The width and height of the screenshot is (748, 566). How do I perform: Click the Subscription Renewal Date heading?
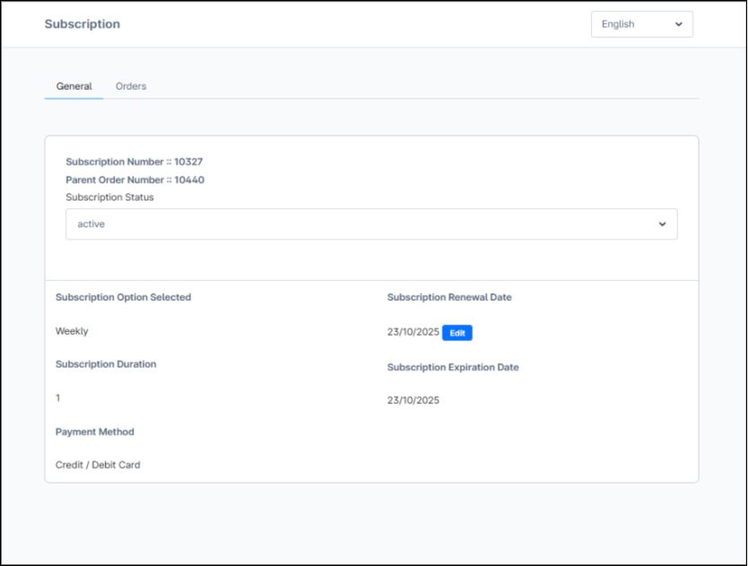pos(449,297)
